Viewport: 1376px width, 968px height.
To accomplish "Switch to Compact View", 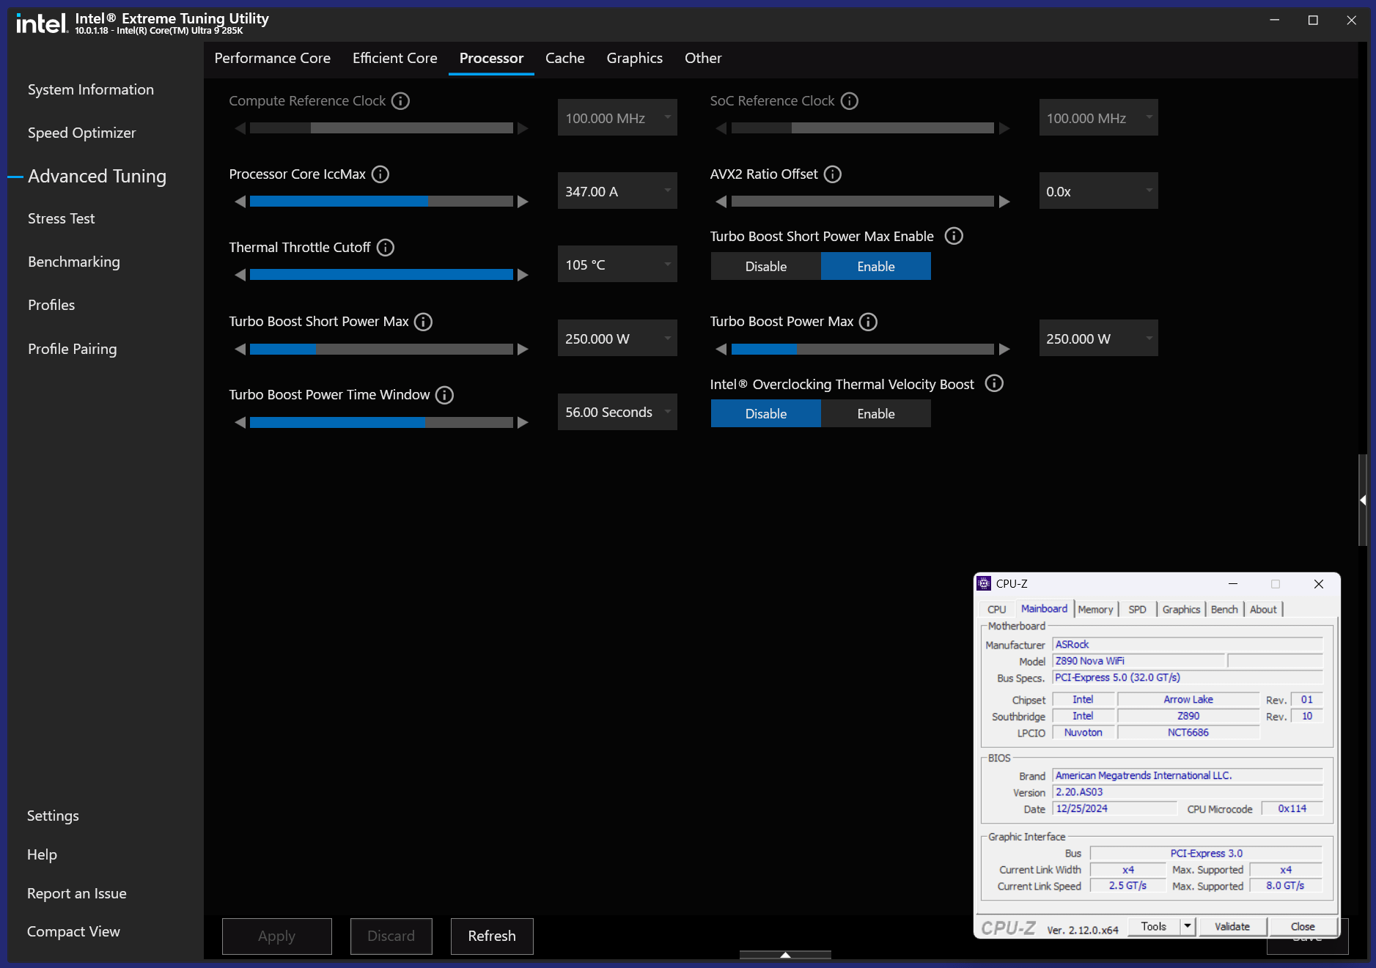I will pos(73,931).
